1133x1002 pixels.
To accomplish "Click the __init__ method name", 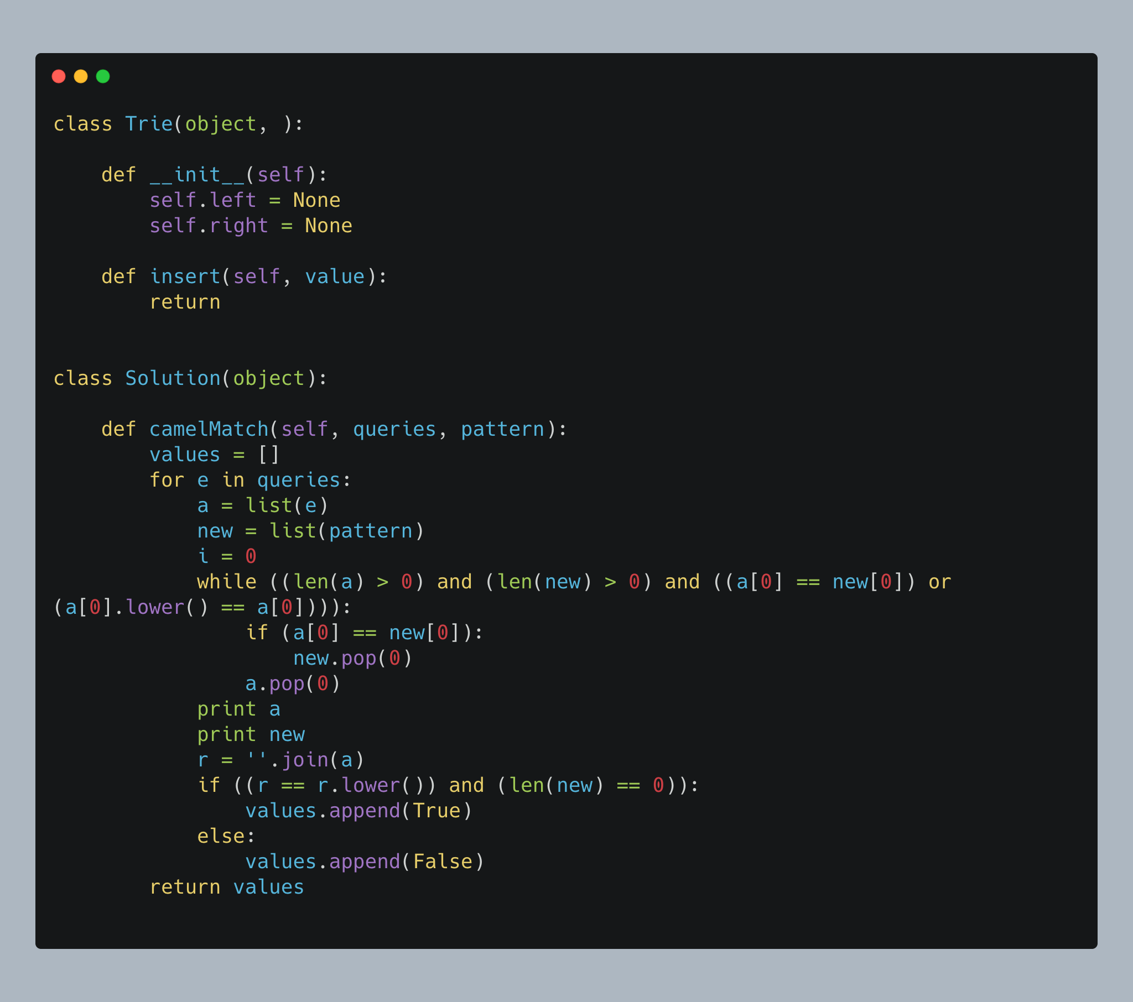I will pos(197,175).
